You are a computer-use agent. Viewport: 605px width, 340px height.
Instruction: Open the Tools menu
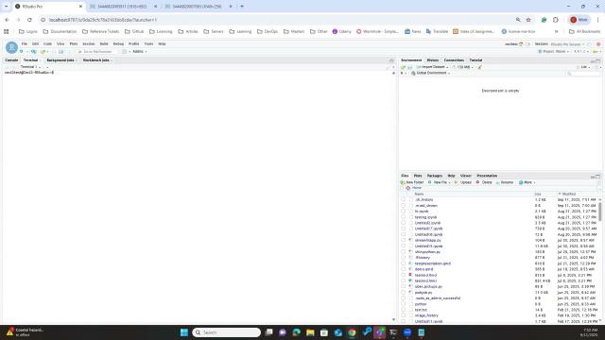click(148, 44)
